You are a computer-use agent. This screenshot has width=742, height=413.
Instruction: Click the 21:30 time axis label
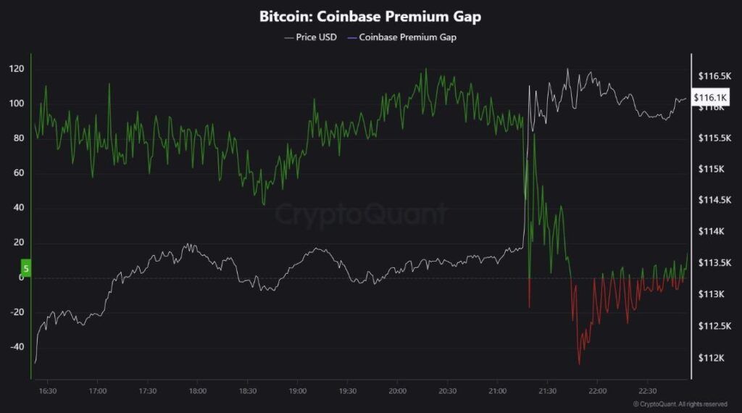click(546, 390)
